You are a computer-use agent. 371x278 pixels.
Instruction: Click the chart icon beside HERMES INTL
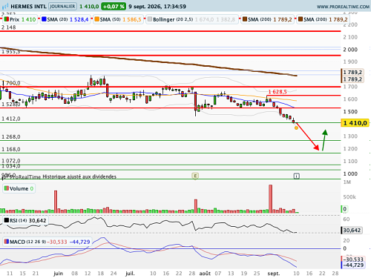[5, 6]
